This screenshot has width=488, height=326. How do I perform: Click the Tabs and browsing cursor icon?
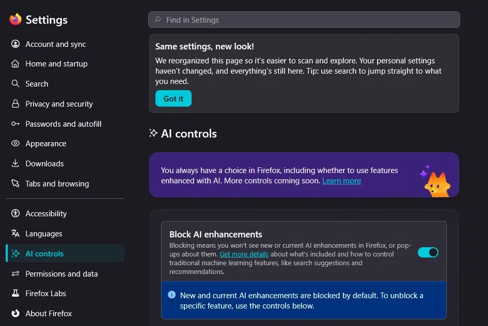pyautogui.click(x=15, y=183)
